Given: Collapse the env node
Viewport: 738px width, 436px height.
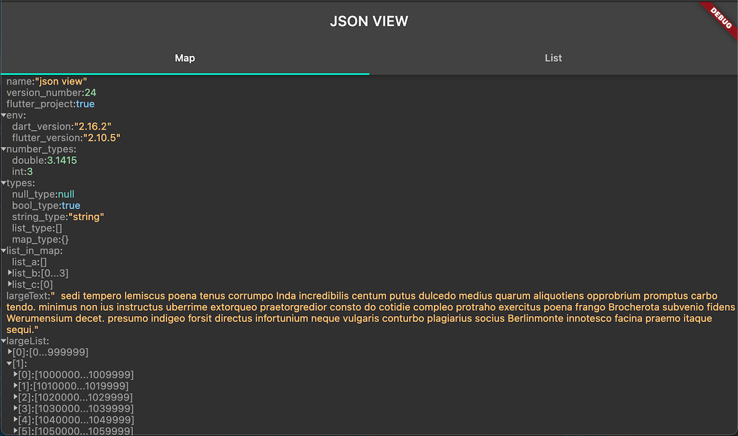Looking at the screenshot, I should tap(4, 115).
